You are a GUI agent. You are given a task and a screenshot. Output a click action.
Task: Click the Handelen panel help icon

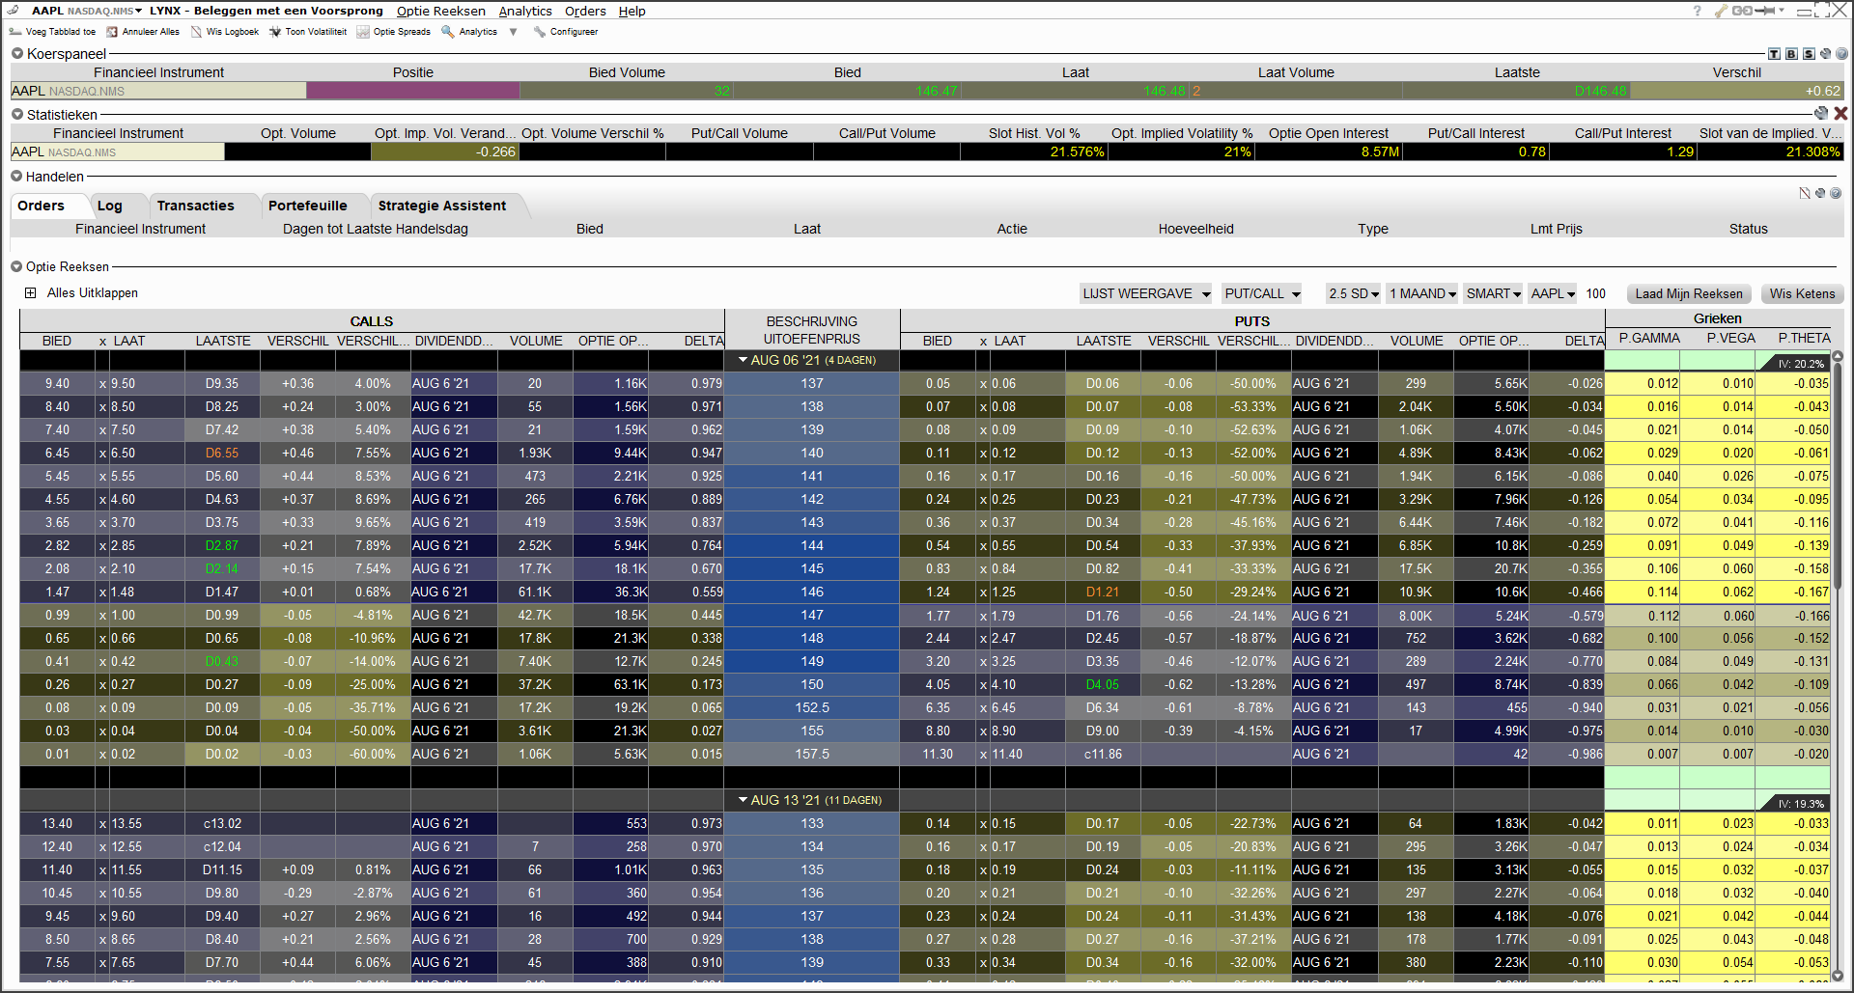click(1836, 193)
